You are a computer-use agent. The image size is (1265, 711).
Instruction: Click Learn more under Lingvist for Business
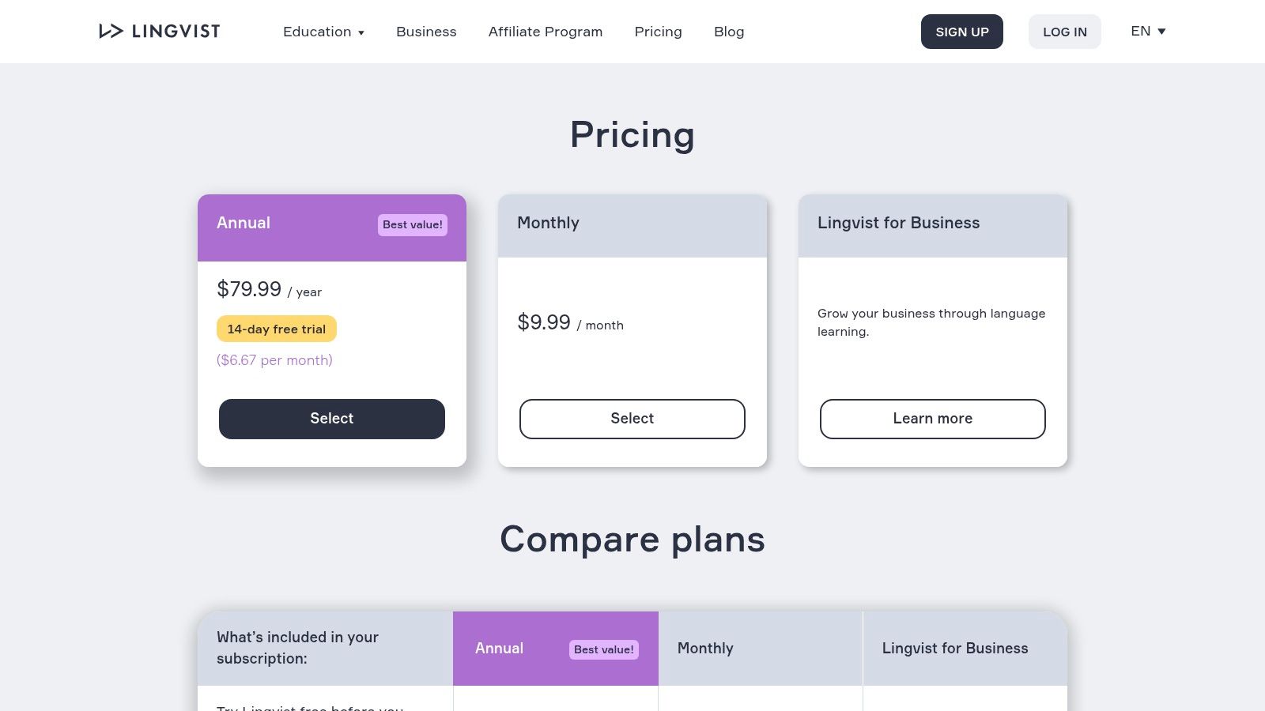point(932,419)
